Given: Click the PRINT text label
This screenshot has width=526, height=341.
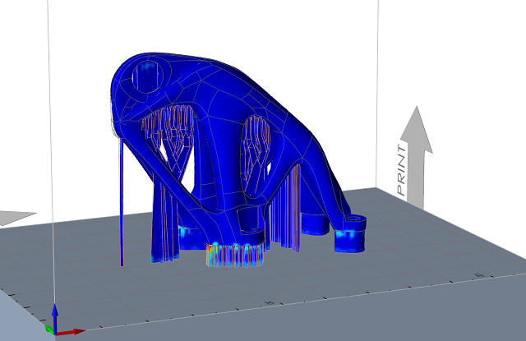Looking at the screenshot, I should click(x=402, y=170).
